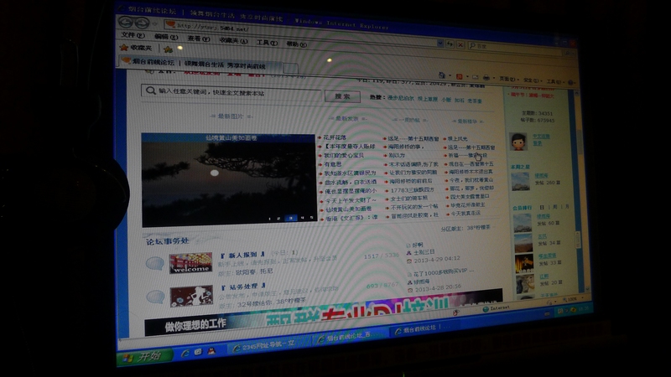
Task: Click the Home icon in command bar
Action: [442, 75]
